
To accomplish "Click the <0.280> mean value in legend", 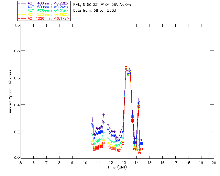I will point(61,3).
